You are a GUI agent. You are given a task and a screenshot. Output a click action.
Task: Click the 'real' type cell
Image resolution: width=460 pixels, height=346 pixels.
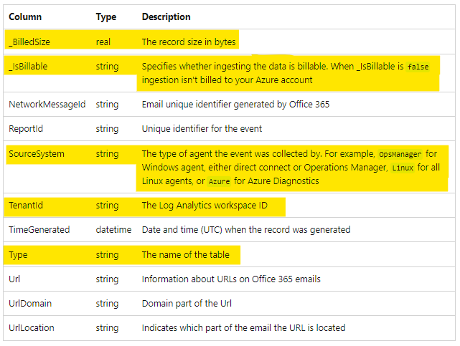(103, 42)
